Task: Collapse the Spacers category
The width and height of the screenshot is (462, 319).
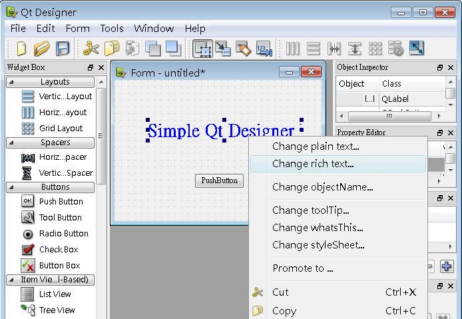Action: [50, 143]
